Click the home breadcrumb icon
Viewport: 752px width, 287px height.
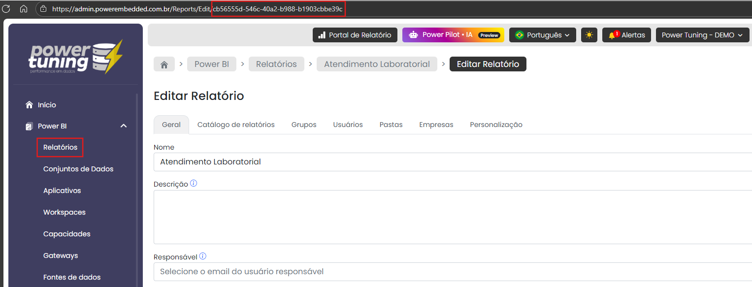coord(164,64)
